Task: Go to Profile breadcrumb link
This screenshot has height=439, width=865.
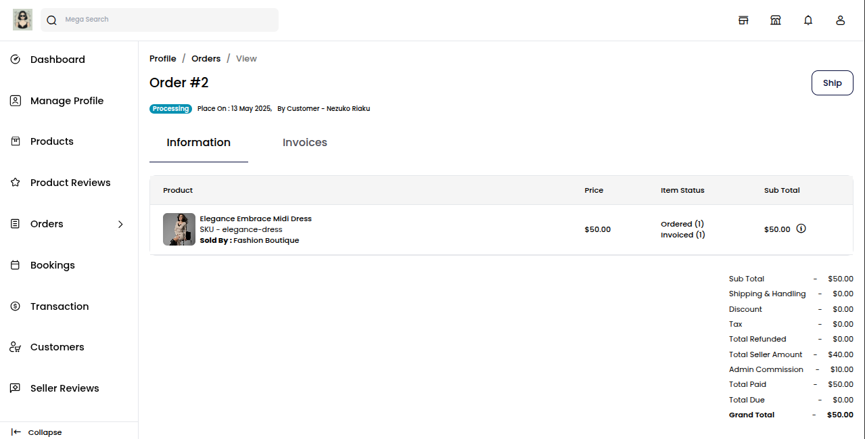Action: 162,59
